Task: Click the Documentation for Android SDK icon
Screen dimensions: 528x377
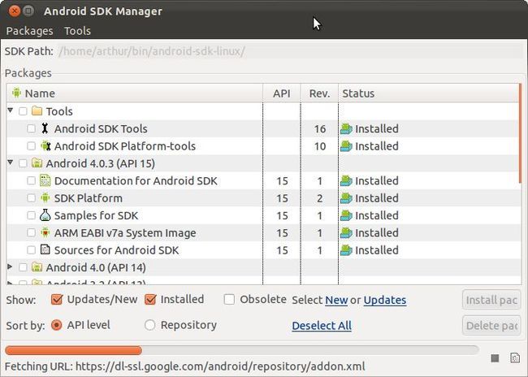Action: coord(45,180)
